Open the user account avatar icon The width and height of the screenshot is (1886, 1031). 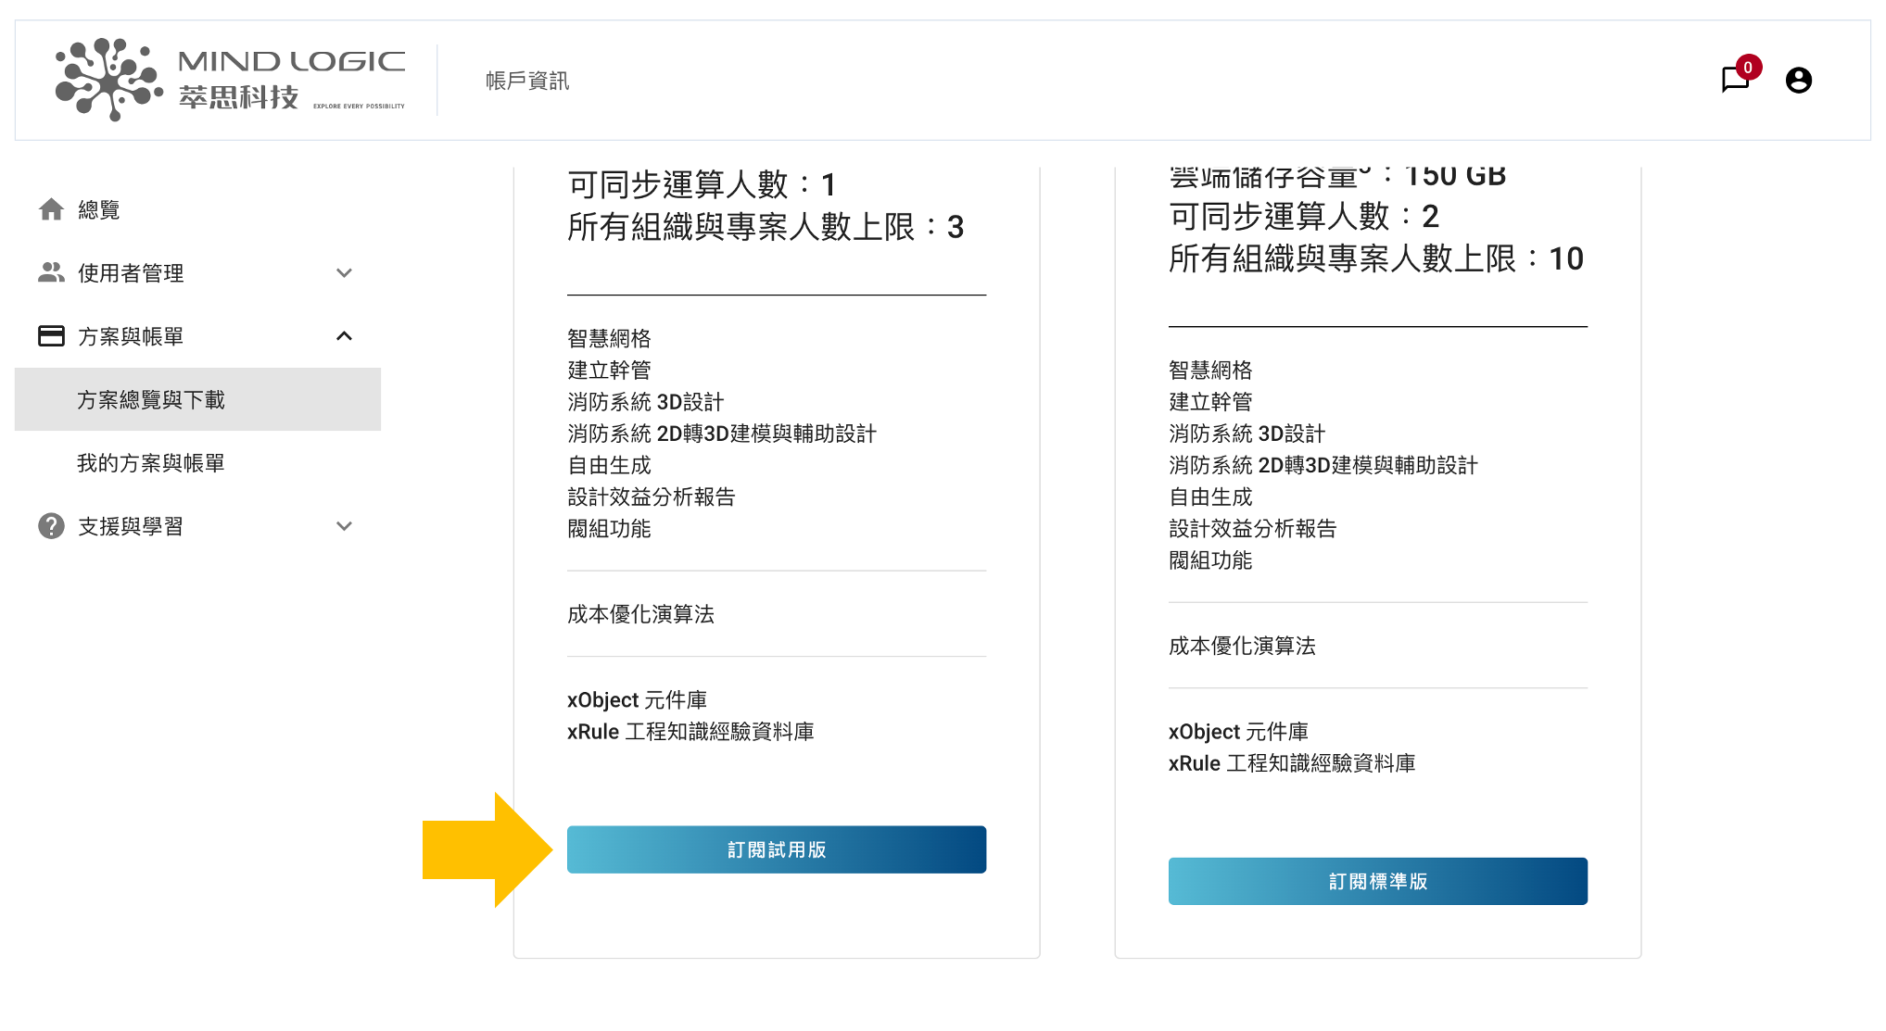(1798, 81)
